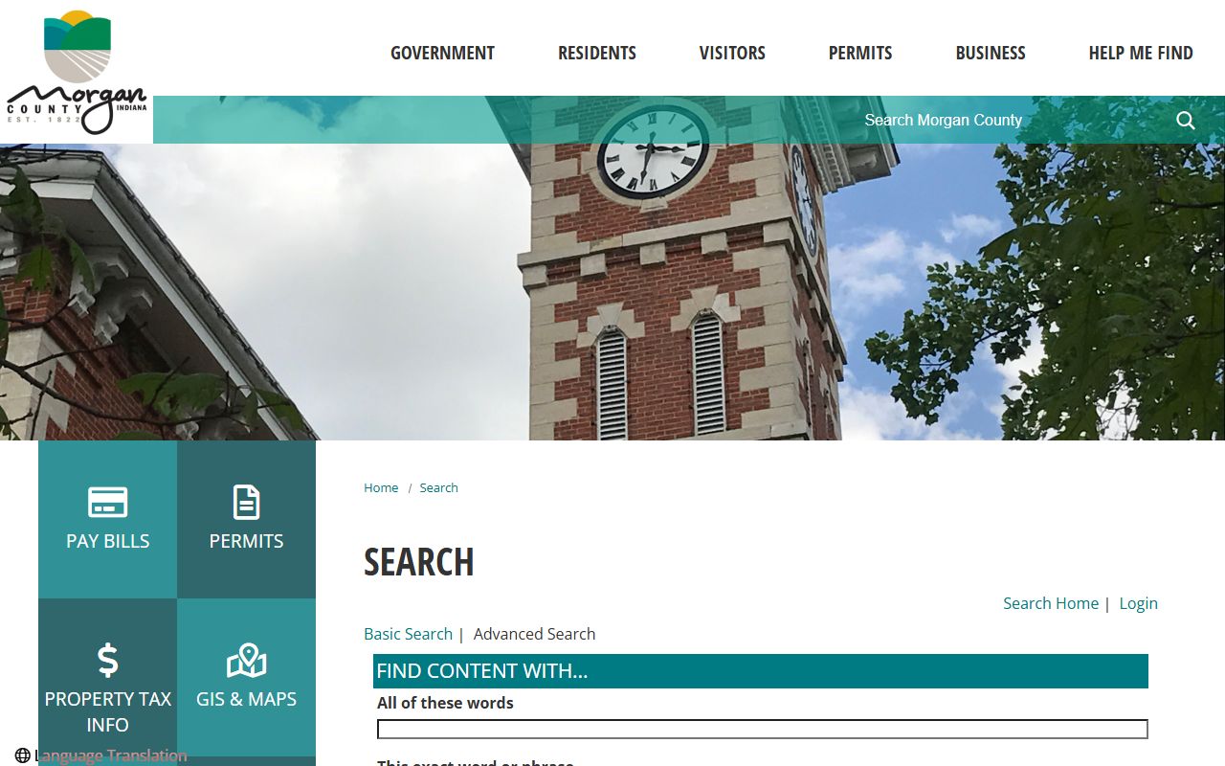
Task: Open the Residents menu
Action: (597, 54)
